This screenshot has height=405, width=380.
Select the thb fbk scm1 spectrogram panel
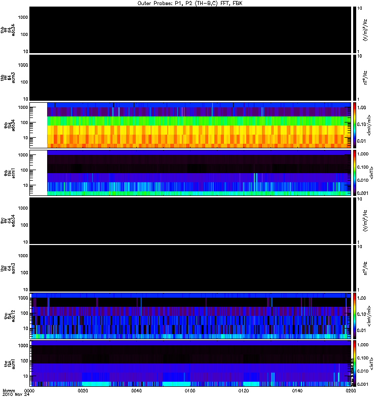(x=190, y=173)
